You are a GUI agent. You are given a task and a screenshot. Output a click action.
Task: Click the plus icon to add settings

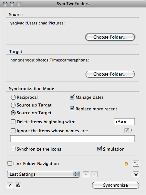click(x=86, y=174)
